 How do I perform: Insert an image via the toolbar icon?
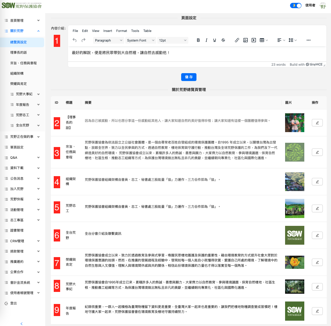[246, 40]
